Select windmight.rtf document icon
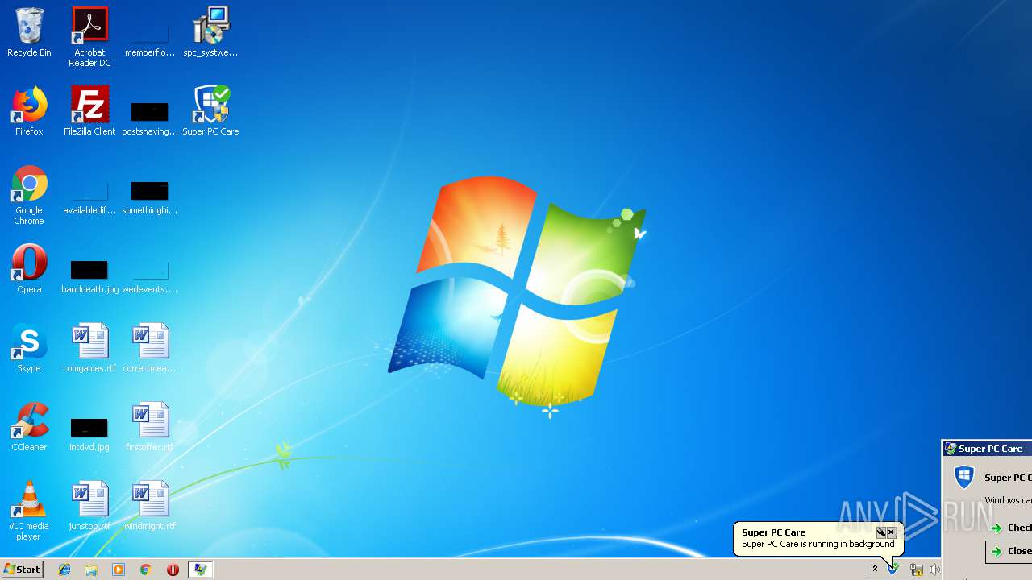 click(150, 507)
